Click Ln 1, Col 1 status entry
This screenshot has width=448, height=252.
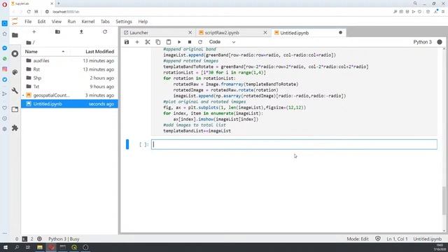(x=397, y=239)
